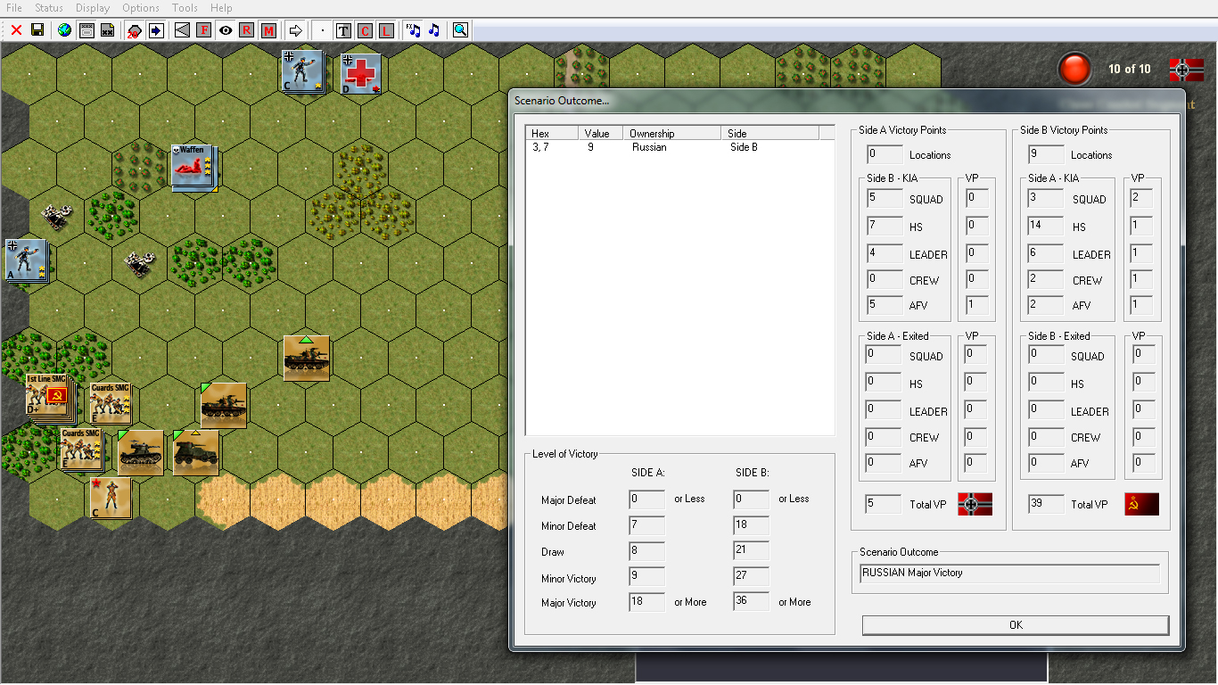Click the Hex column header

(x=552, y=133)
